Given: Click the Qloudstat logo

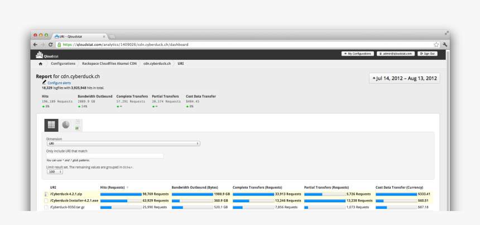Looking at the screenshot, I should [x=47, y=55].
